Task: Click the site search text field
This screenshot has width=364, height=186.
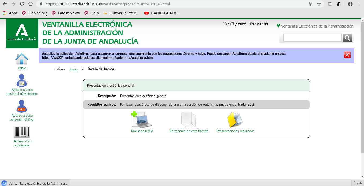Action: [x=312, y=38]
